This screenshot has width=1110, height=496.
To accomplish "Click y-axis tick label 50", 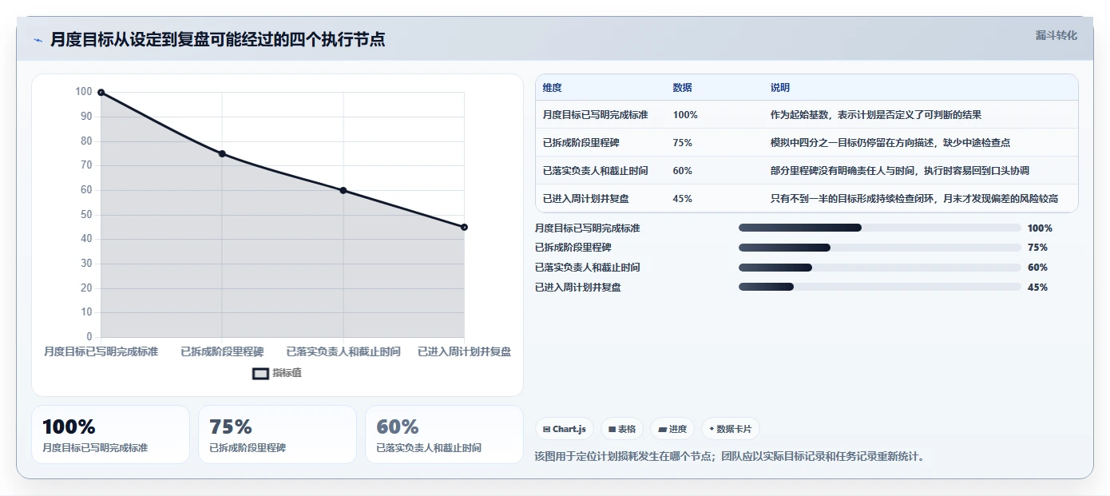I will coord(86,215).
